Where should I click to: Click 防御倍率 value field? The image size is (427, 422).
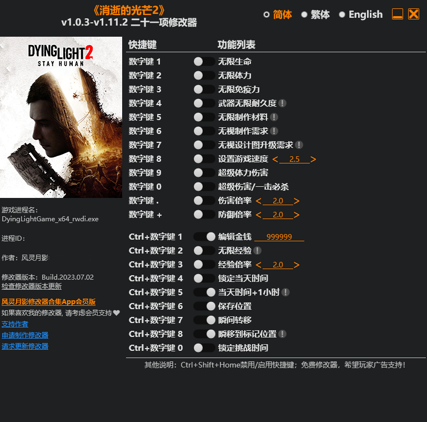coord(278,215)
